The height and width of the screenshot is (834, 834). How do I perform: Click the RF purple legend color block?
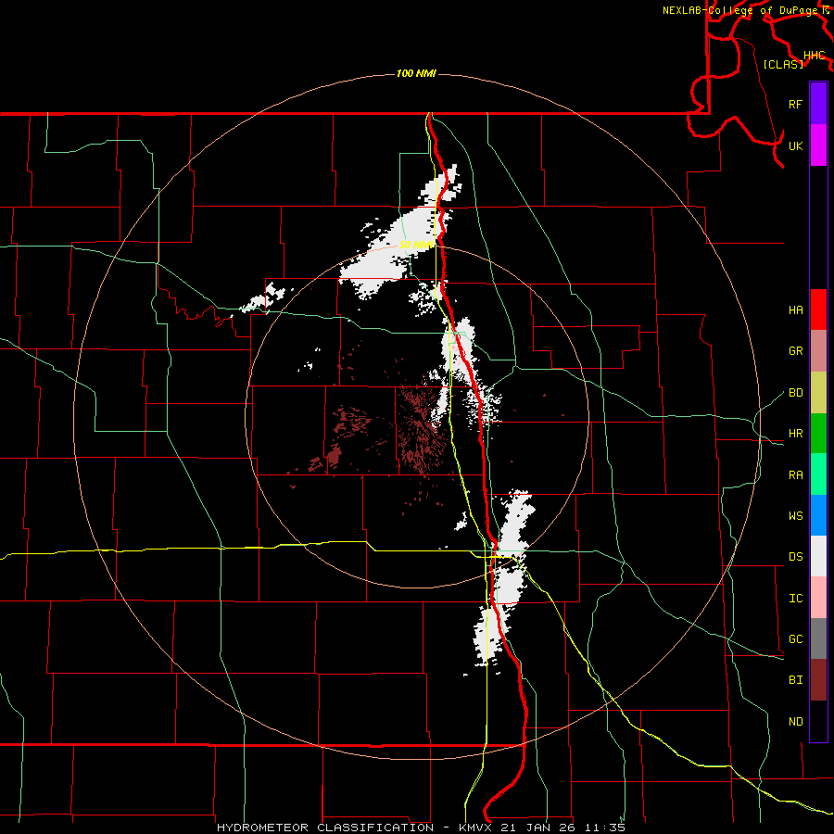[x=818, y=104]
